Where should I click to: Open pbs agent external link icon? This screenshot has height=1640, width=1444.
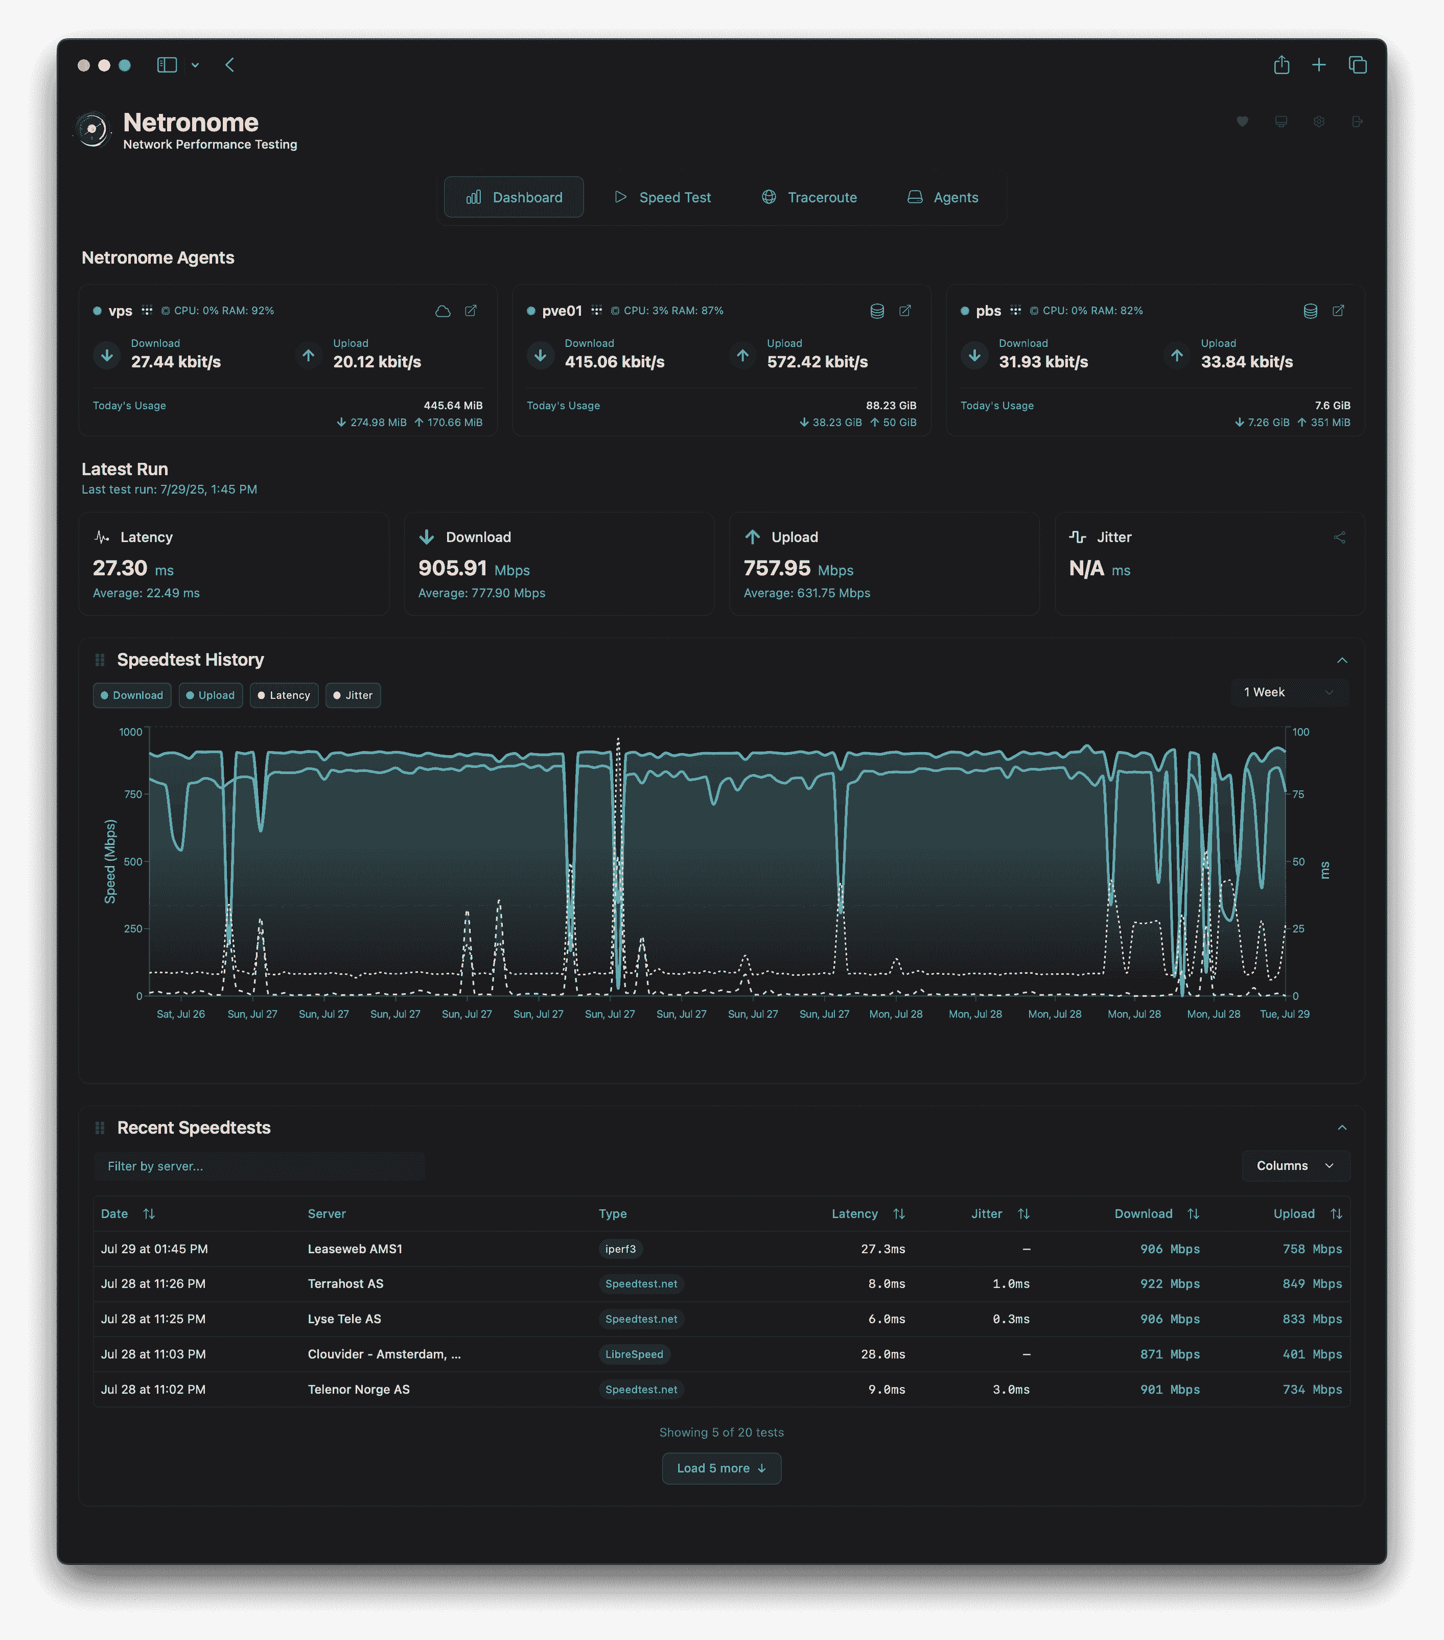click(x=1338, y=311)
